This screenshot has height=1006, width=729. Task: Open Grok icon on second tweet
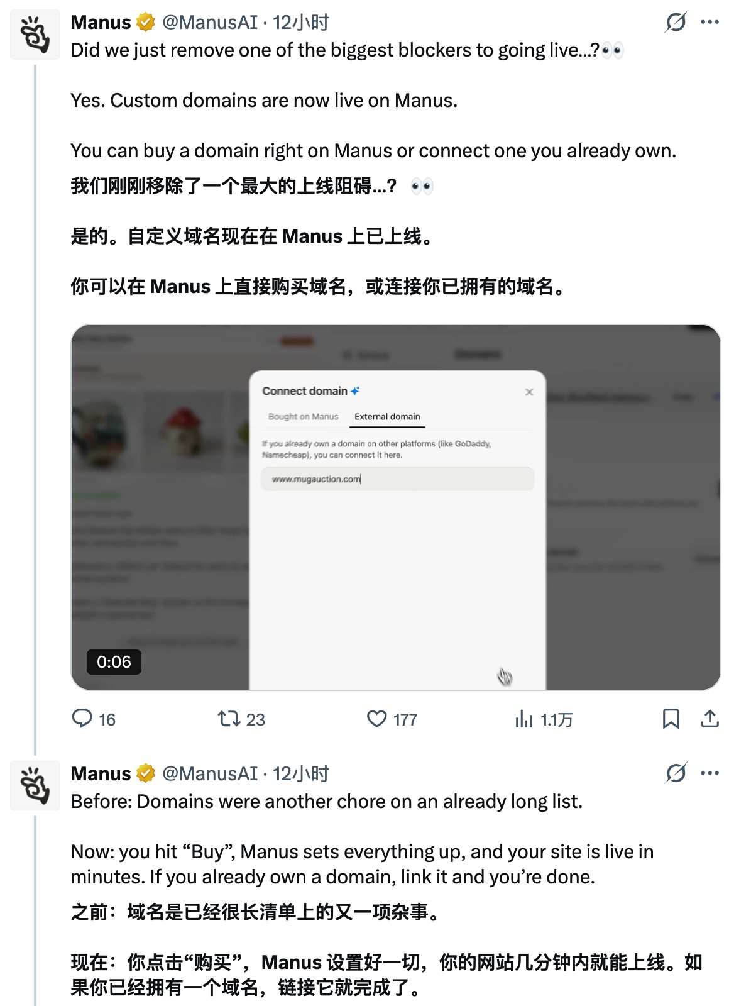click(x=676, y=773)
